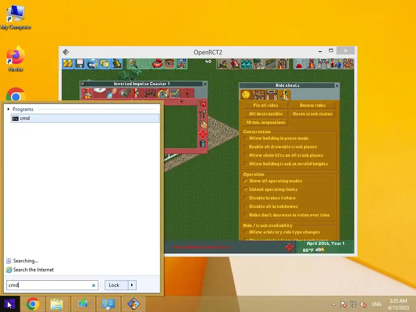Screen dimensions: 416x312
Task: Open the park map icon
Action: [182, 64]
